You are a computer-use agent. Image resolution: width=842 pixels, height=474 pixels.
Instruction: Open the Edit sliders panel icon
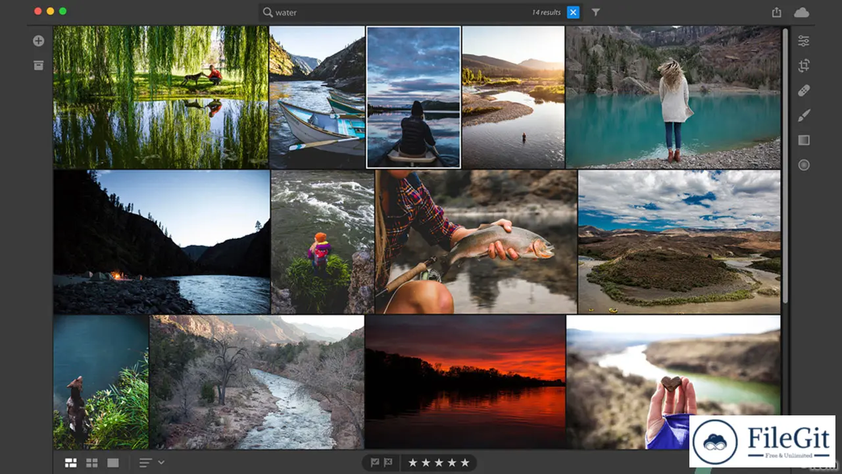(x=803, y=41)
